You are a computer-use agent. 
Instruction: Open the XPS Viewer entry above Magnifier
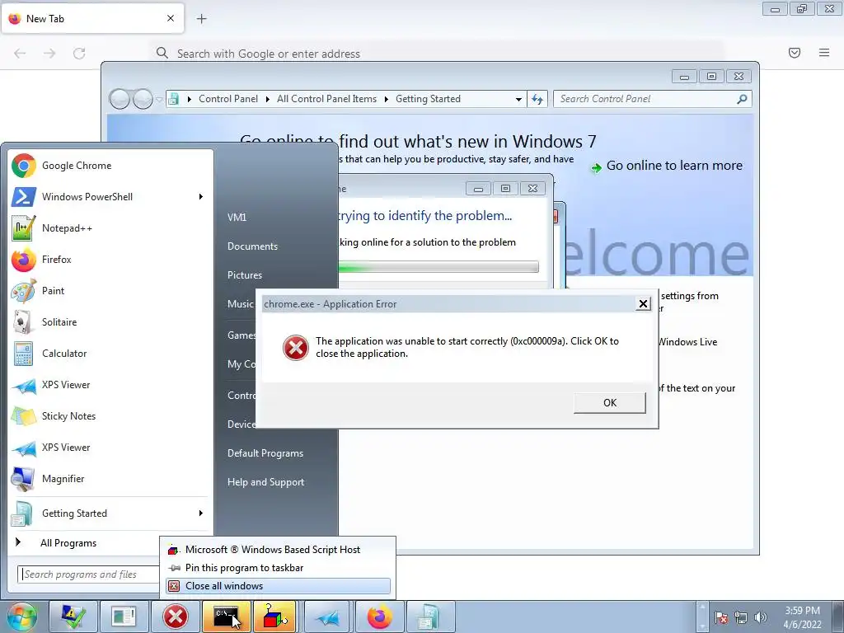[x=110, y=448]
